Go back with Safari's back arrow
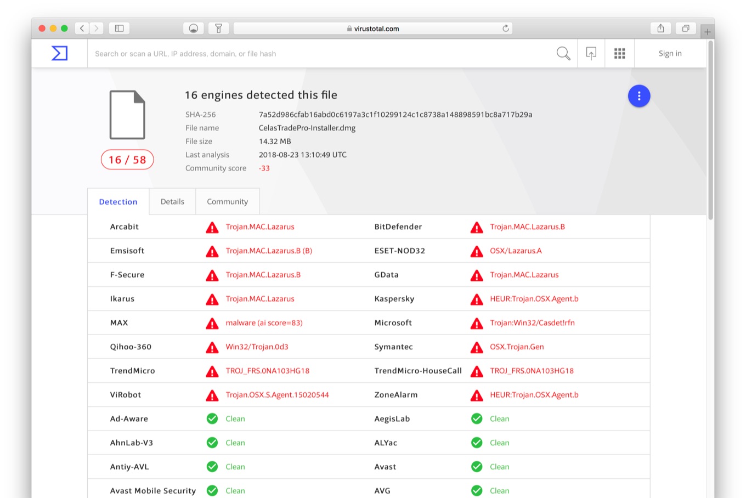 (82, 29)
